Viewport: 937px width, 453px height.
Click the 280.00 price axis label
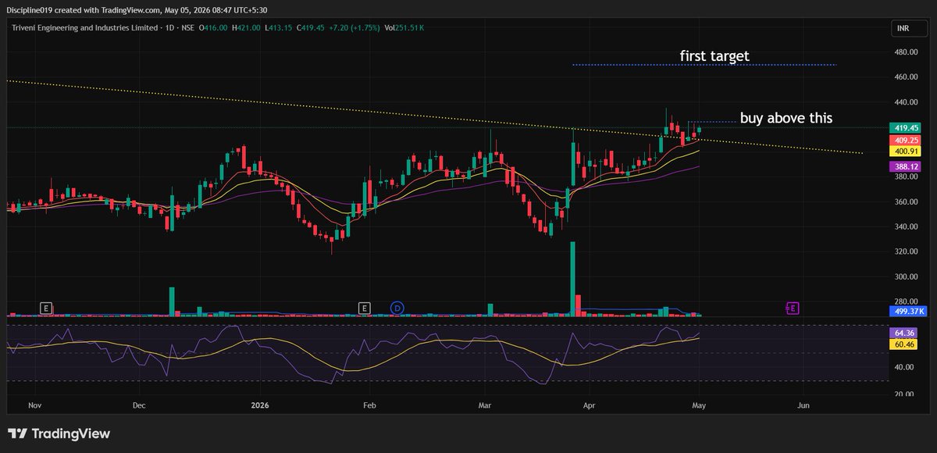(906, 301)
